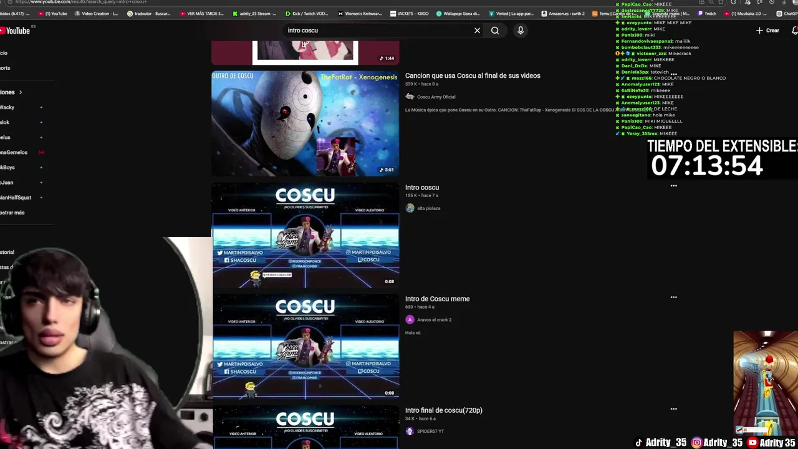Open the YouTube home logo
Image resolution: width=798 pixels, height=449 pixels.
click(x=15, y=31)
